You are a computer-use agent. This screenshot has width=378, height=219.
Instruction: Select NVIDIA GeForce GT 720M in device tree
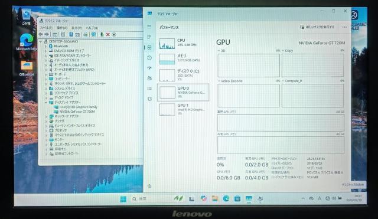pyautogui.click(x=77, y=112)
